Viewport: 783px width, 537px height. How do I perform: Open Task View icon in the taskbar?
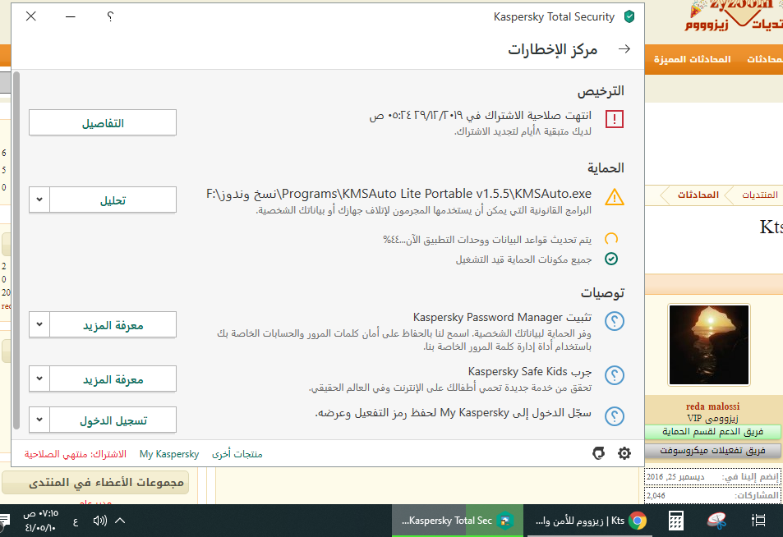pyautogui.click(x=758, y=521)
